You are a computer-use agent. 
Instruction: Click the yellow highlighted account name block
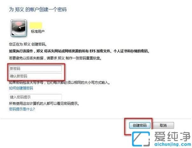point(36,25)
